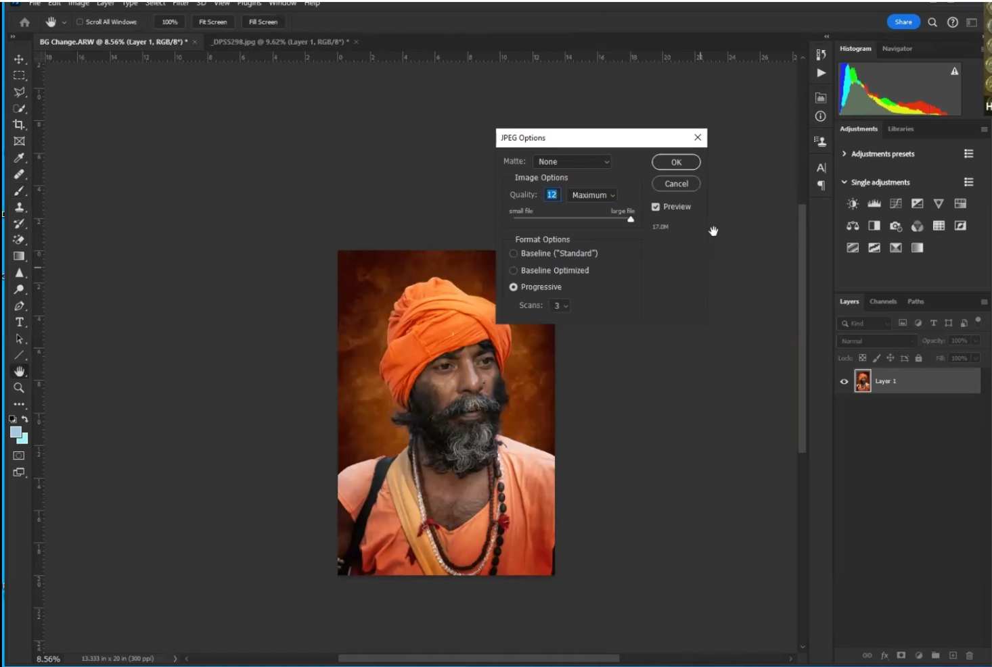Select the Zoom tool in toolbar

pos(19,388)
